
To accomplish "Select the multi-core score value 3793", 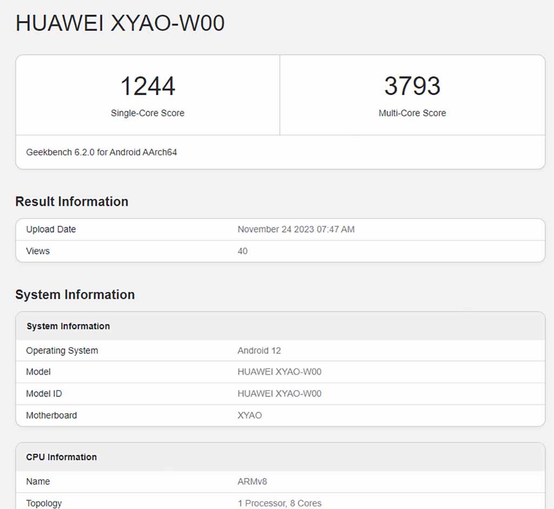I will (412, 86).
